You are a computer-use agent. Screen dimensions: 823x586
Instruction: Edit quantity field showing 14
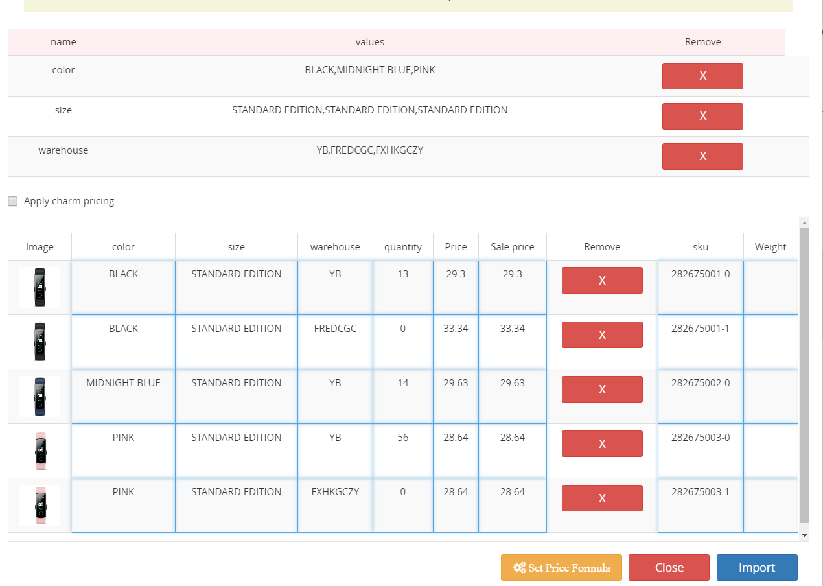[403, 397]
